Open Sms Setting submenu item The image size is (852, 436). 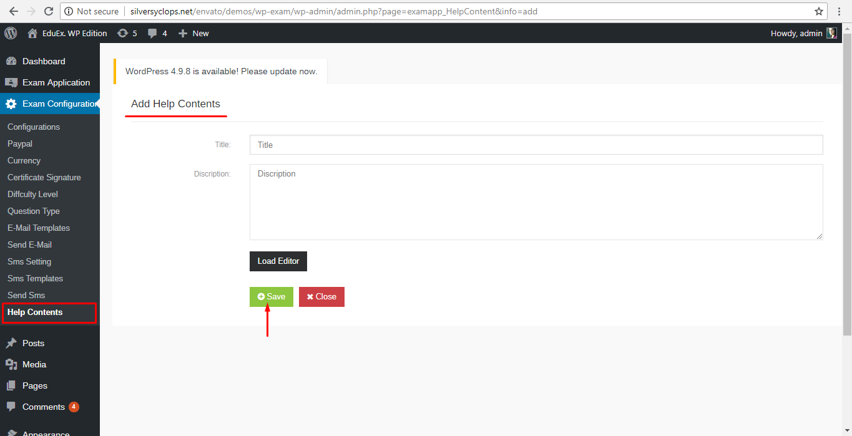29,261
